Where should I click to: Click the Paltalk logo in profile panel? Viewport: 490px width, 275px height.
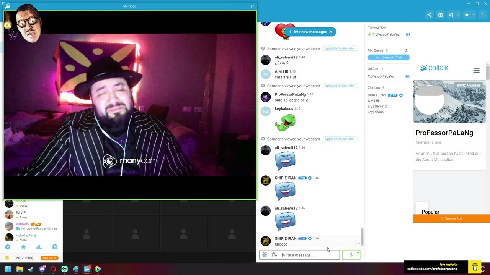coord(434,68)
